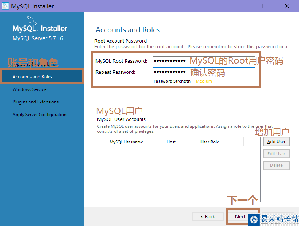Go back with the Back button

(x=208, y=216)
